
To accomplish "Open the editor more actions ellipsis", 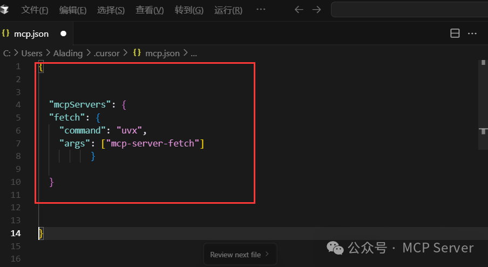I will (x=472, y=34).
